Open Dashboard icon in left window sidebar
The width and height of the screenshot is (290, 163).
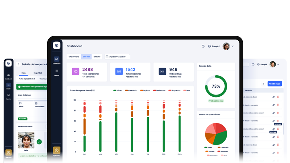(9, 75)
